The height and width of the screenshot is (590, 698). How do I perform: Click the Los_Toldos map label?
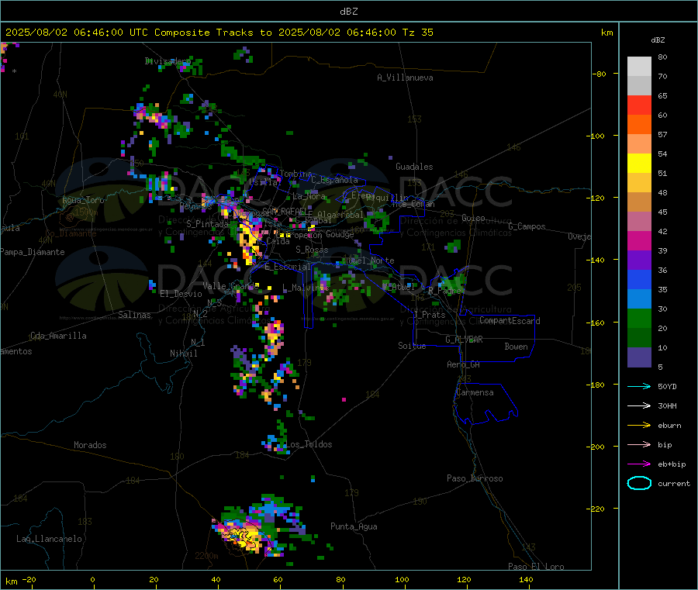pos(309,444)
